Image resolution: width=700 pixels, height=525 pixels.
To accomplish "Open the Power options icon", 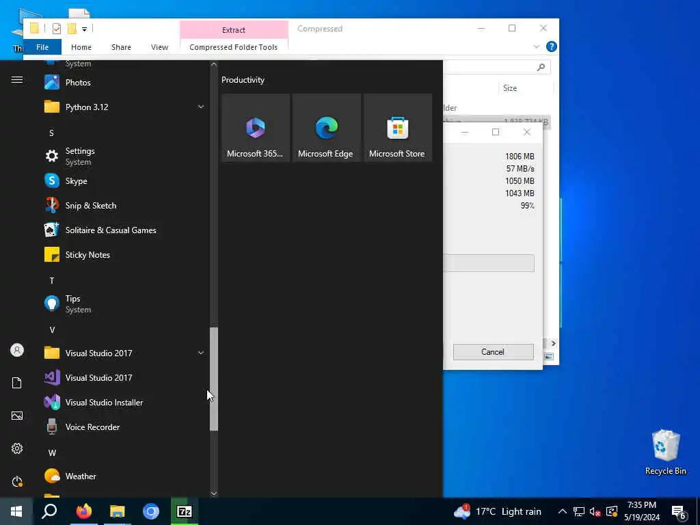I will (x=17, y=481).
